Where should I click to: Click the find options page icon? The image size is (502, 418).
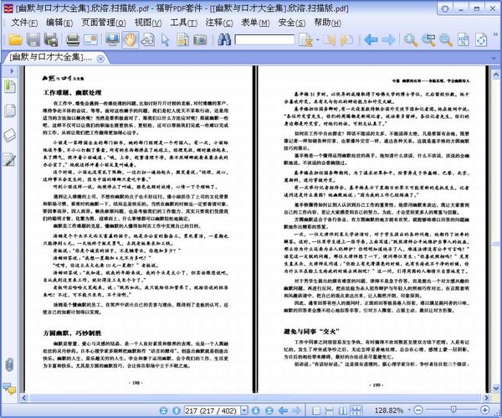pos(305,39)
